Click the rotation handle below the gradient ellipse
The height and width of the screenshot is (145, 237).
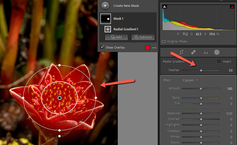(59, 136)
